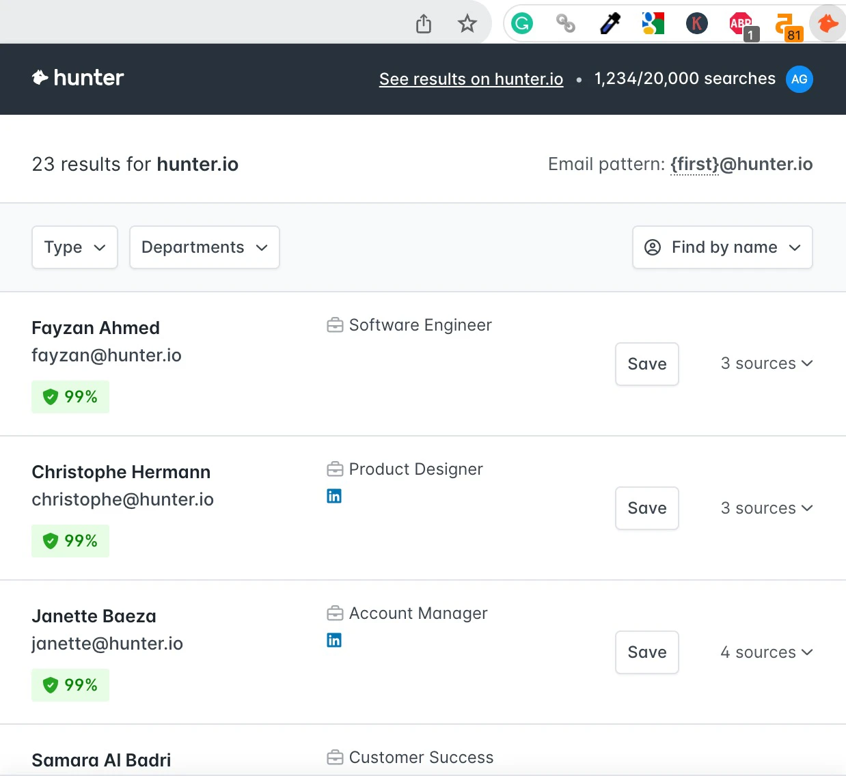846x776 pixels.
Task: Click the Adblock Plus extension icon
Action: point(741,25)
